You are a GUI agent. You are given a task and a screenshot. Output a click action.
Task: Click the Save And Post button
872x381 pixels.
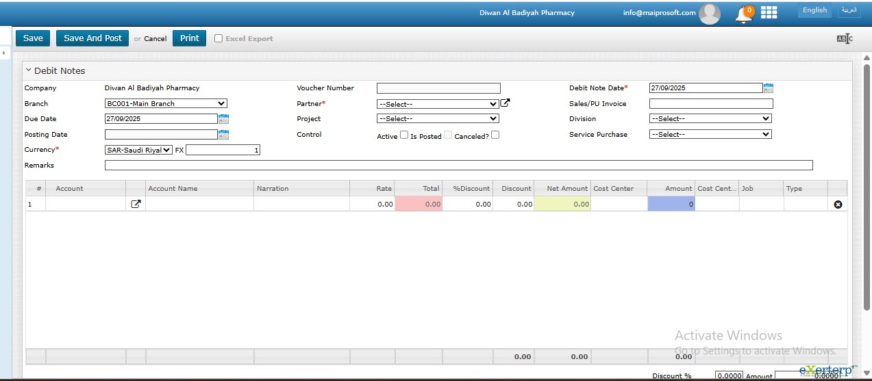[x=92, y=38]
